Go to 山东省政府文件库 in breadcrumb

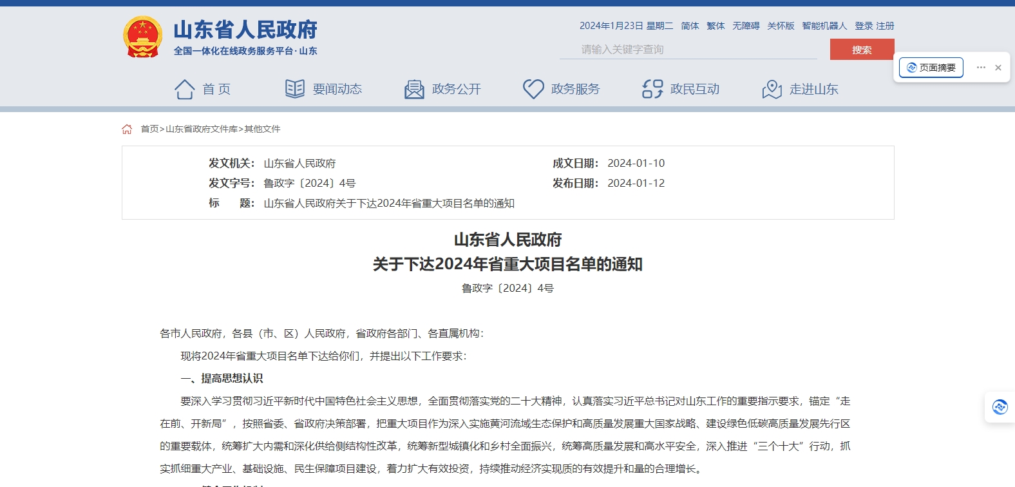202,129
